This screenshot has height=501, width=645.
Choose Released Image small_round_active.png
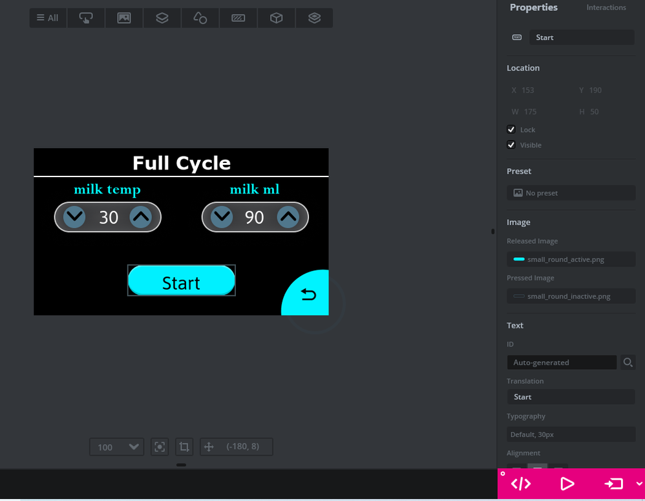tap(571, 259)
